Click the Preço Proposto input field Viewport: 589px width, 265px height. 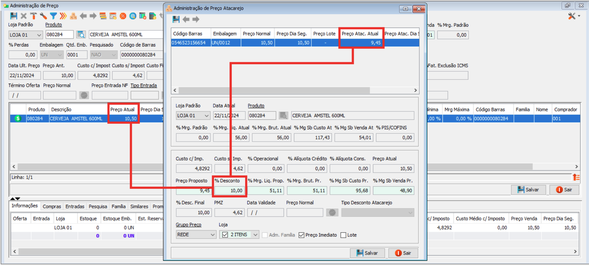pos(193,190)
